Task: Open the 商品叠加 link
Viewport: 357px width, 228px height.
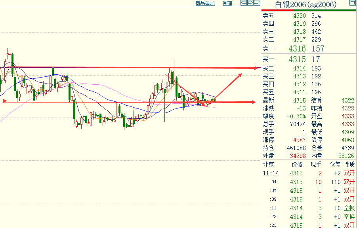Action: pyautogui.click(x=205, y=3)
